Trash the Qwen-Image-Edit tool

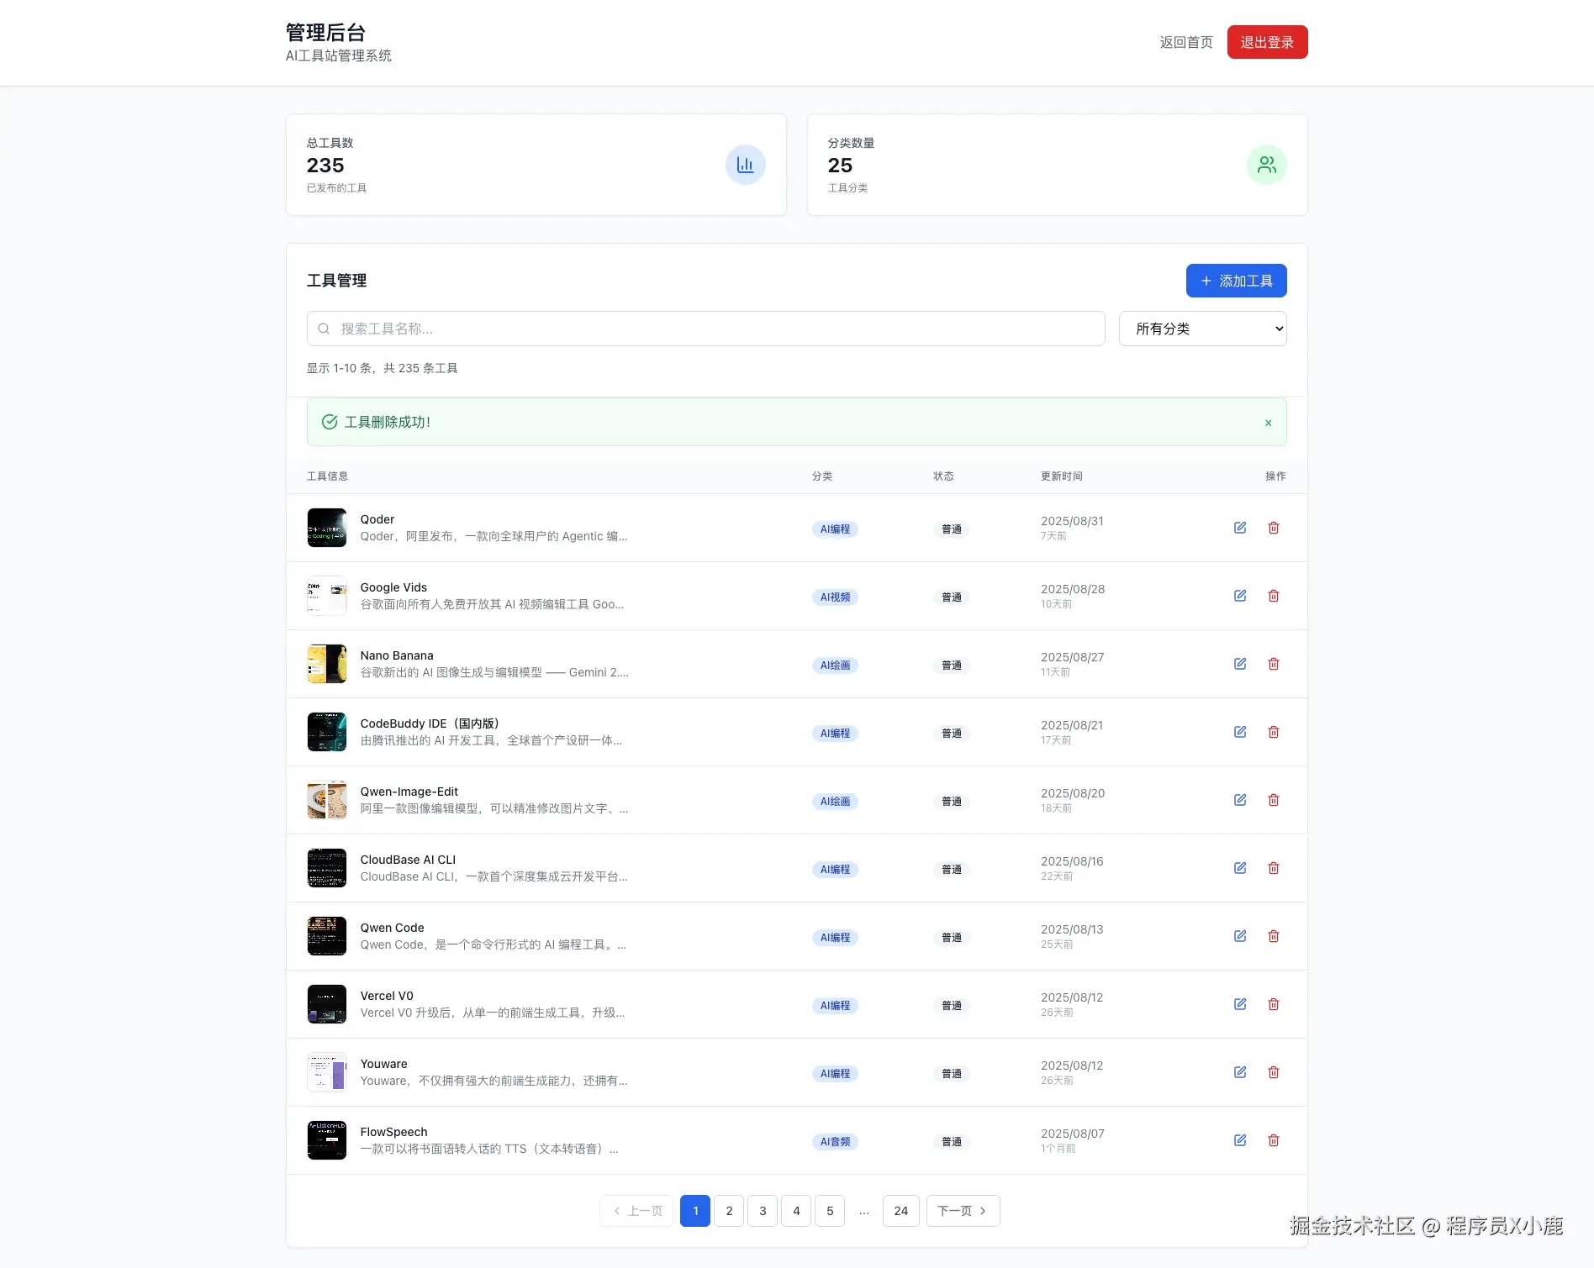(1274, 800)
